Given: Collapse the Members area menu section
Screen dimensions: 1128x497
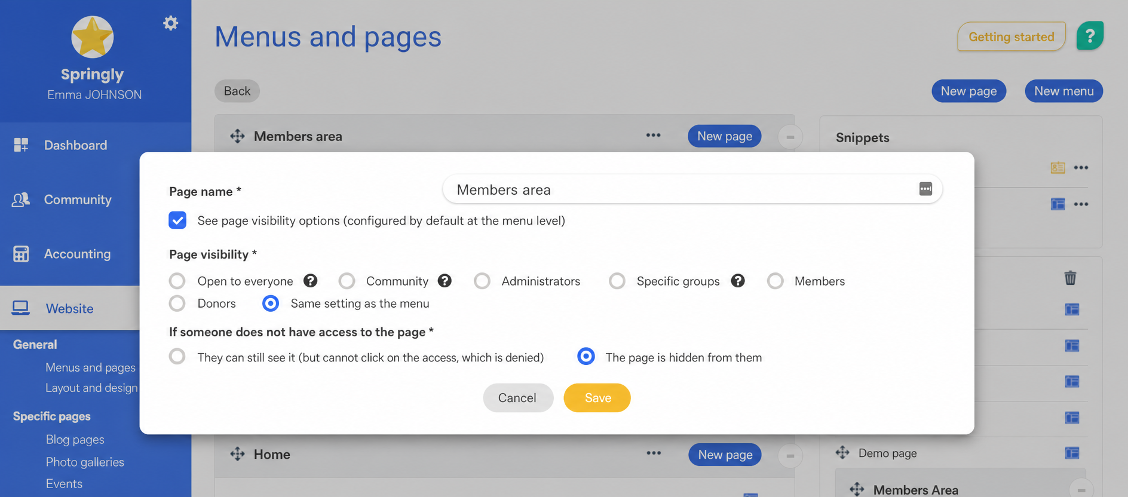Looking at the screenshot, I should (790, 137).
